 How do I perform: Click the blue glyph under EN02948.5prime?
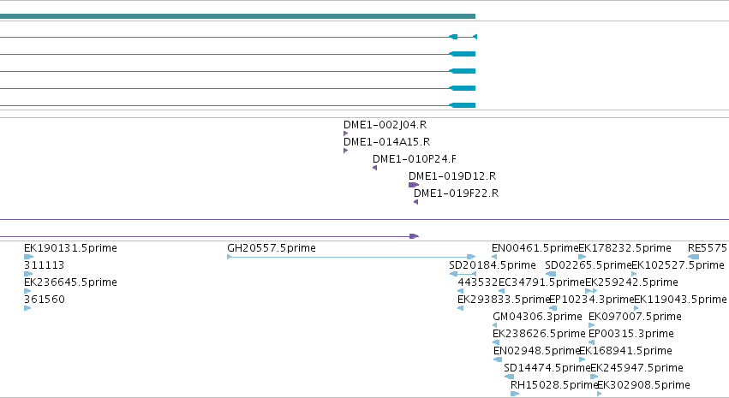coord(498,360)
